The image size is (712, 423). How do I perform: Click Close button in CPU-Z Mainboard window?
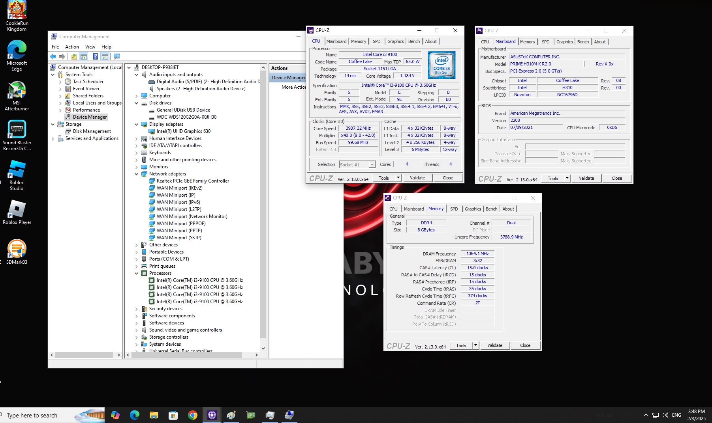point(617,178)
